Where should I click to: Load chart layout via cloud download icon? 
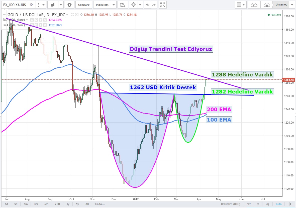[x=254, y=5]
